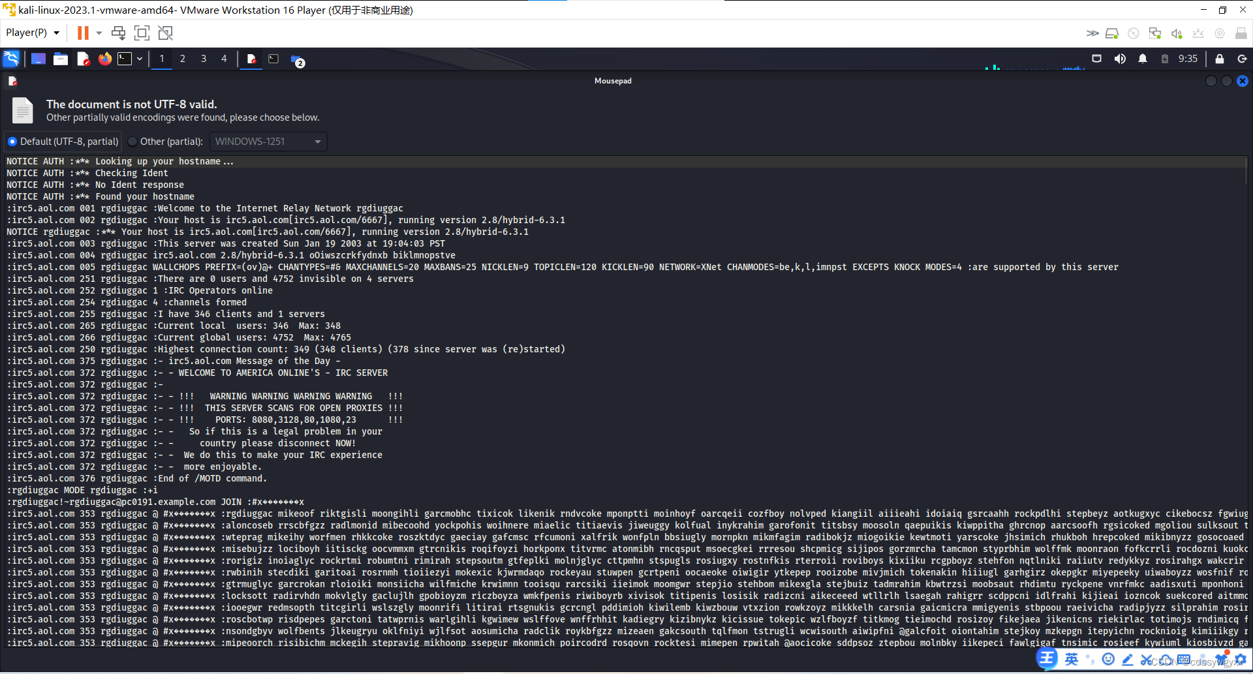This screenshot has width=1253, height=674.
Task: Click the VMware network adapter icon
Action: 1155,33
